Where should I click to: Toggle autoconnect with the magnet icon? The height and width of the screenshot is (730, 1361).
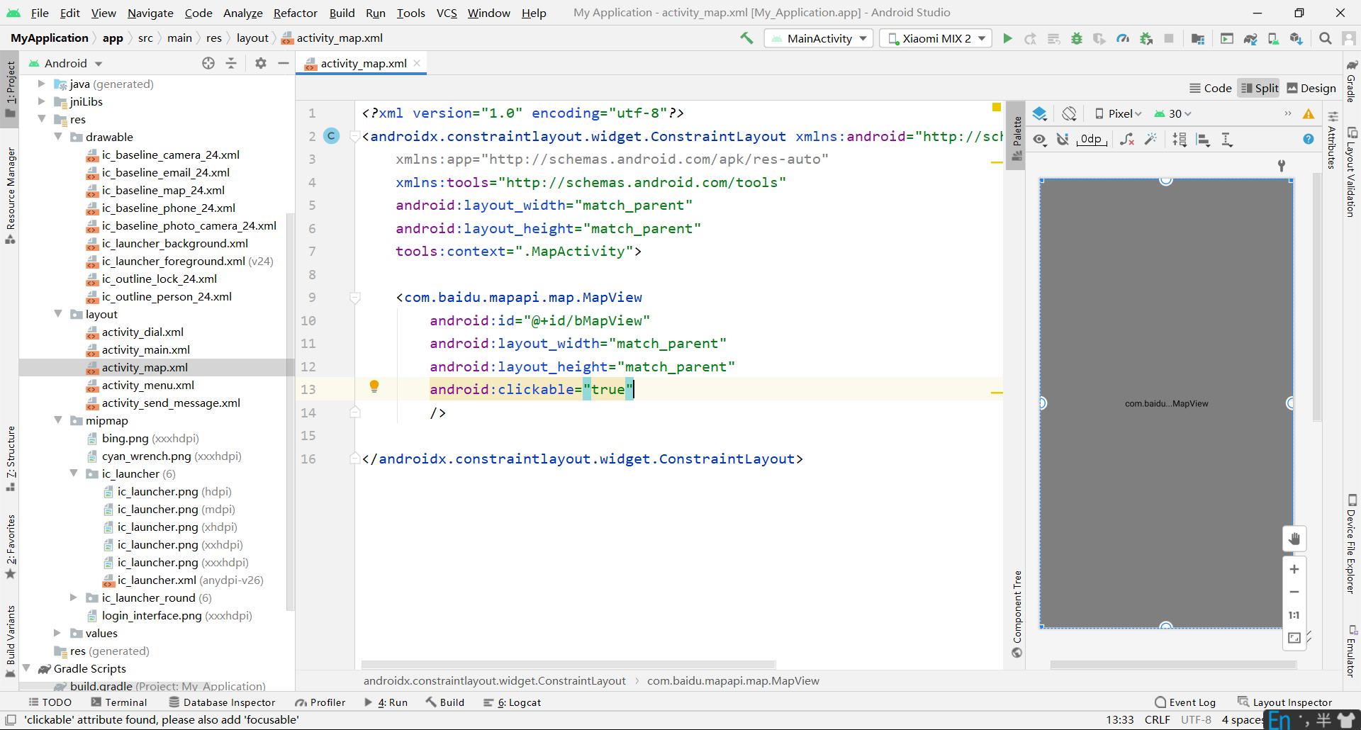(1062, 140)
